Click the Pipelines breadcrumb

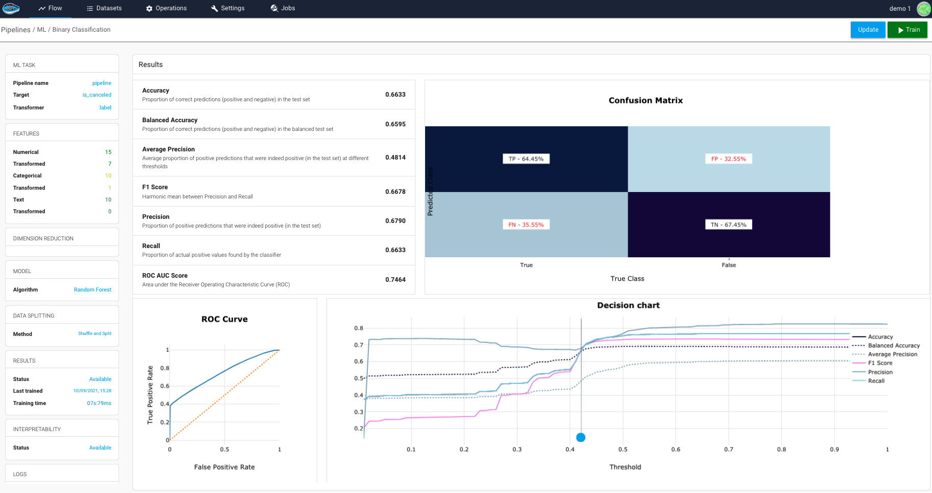coord(16,30)
